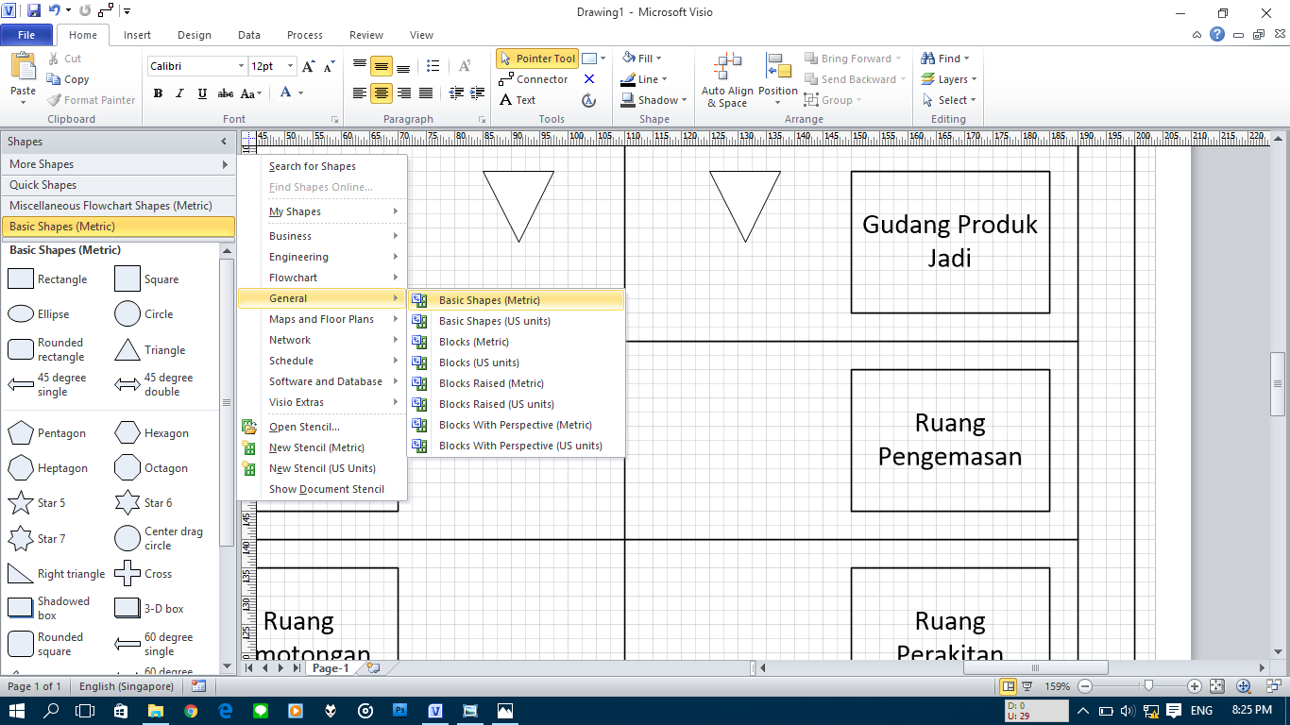Activate Format Painter
1290x725 pixels.
(x=90, y=100)
